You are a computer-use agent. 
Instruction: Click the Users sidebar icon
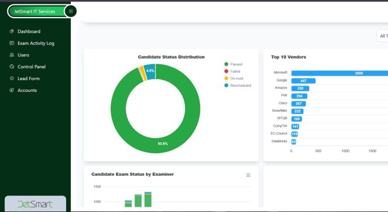click(x=12, y=55)
